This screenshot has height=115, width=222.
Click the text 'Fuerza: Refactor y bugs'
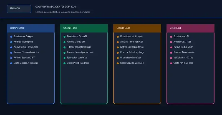pyautogui.click(x=132, y=52)
